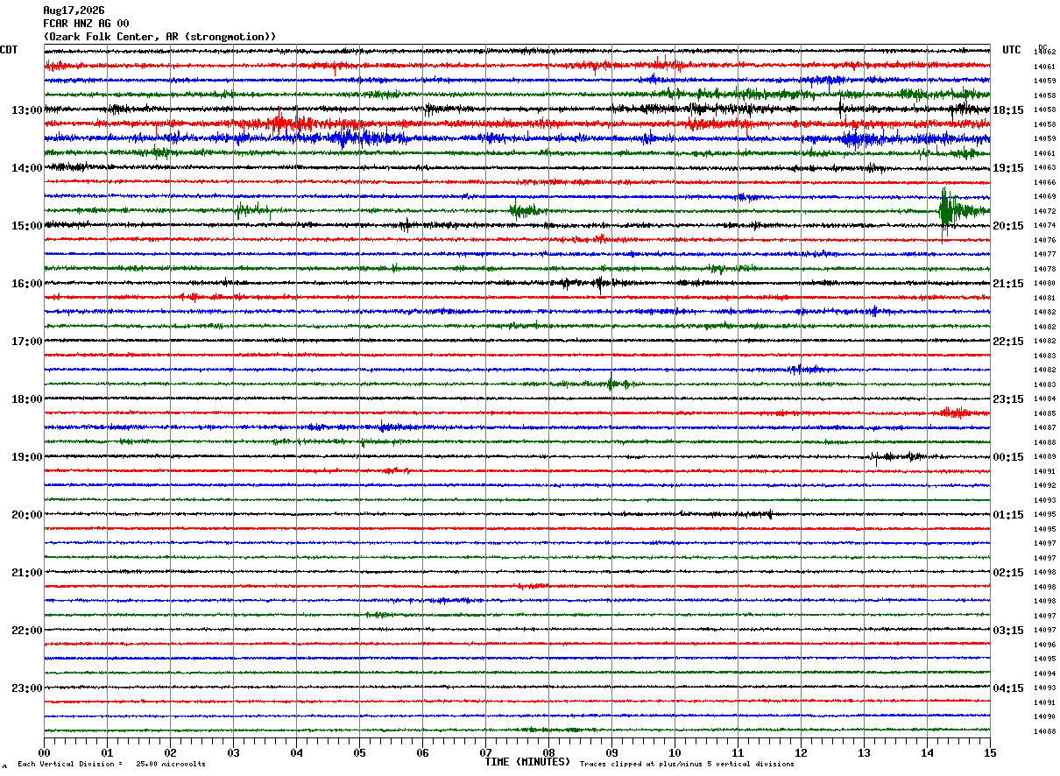
Task: Click the Each Vertical Division scale note
Action: click(111, 765)
